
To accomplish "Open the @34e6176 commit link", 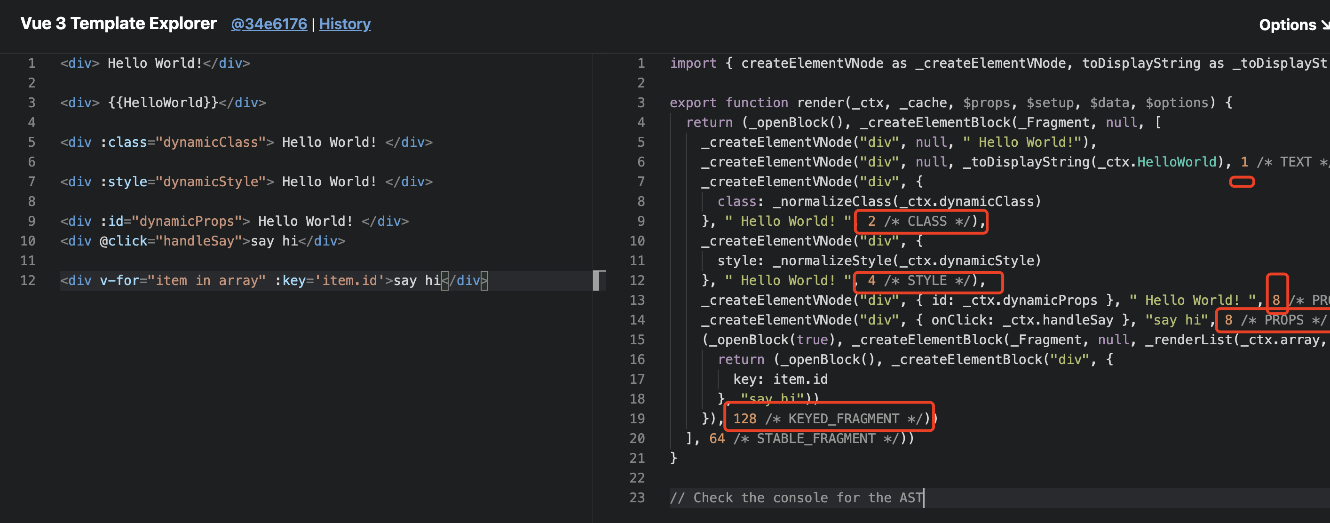I will point(269,24).
